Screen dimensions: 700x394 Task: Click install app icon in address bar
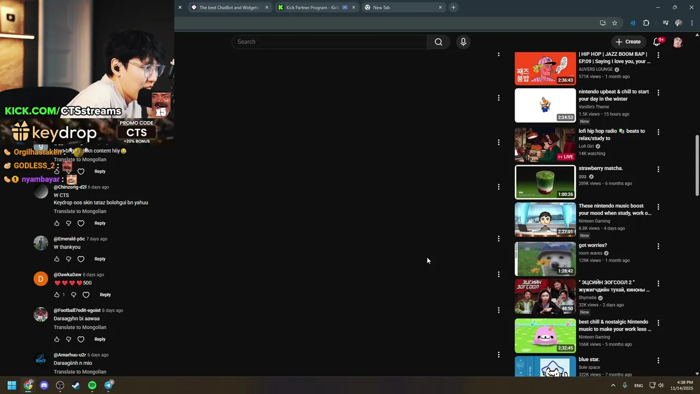(603, 23)
